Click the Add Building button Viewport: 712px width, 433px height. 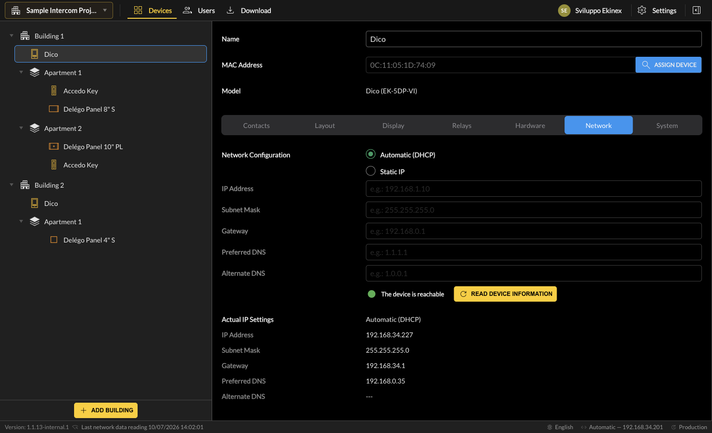pyautogui.click(x=106, y=410)
